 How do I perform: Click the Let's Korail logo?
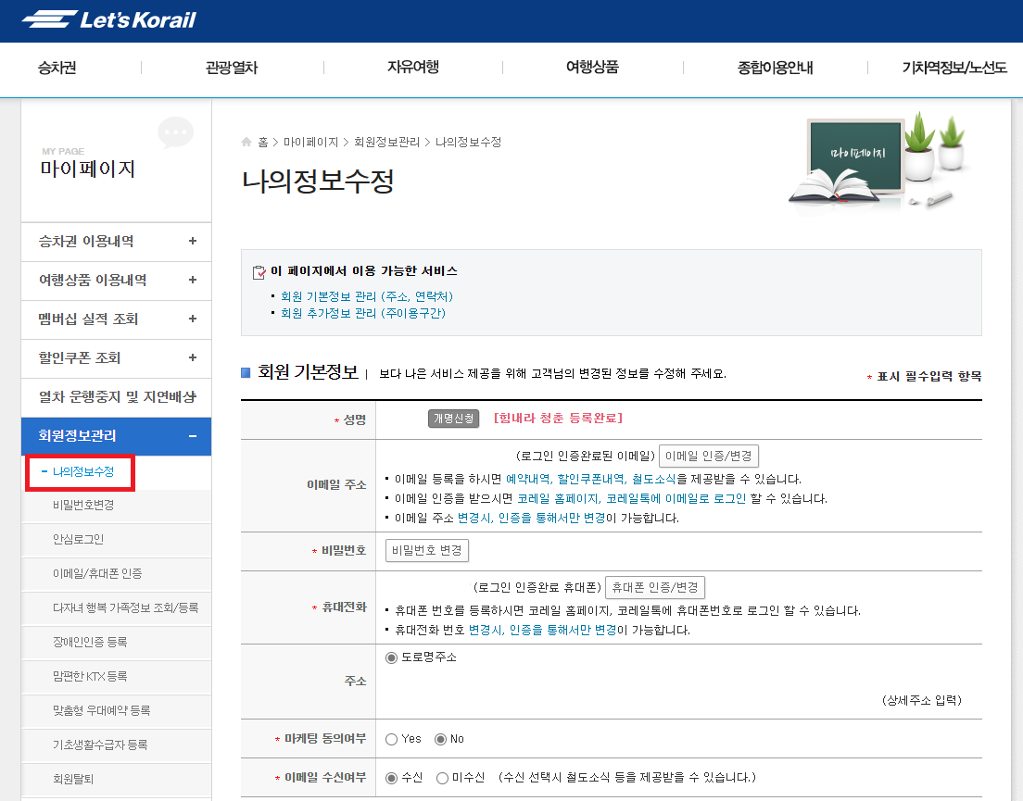coord(105,19)
